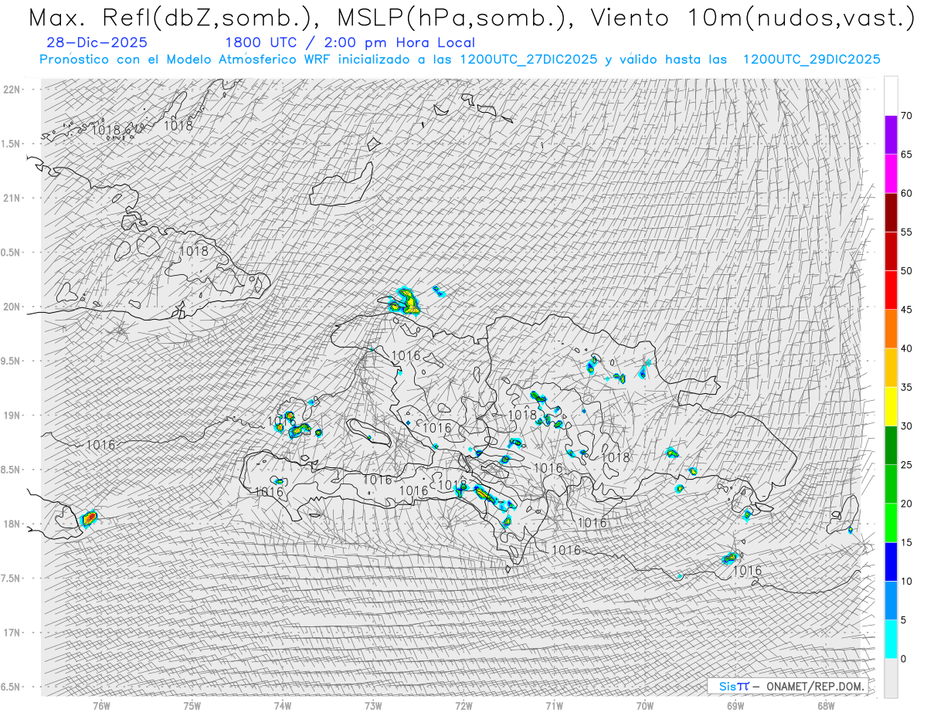This screenshot has width=927, height=716.
Task: Click the magenta 60–65 dBZ legend swatch
Action: pyautogui.click(x=891, y=174)
